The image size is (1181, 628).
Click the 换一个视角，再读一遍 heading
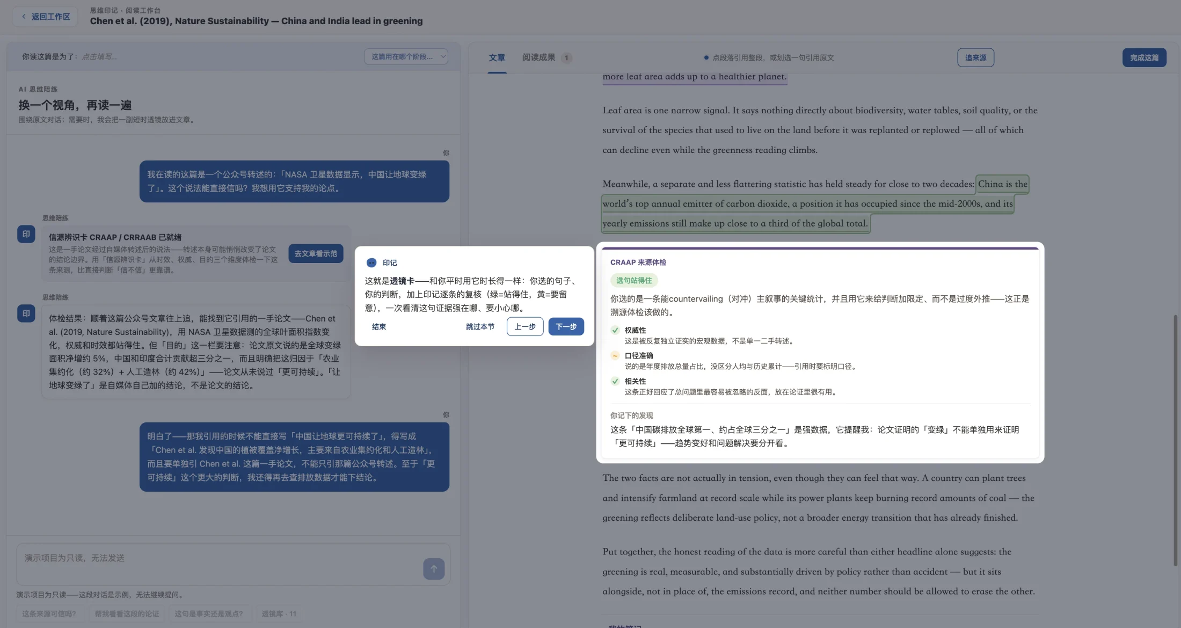coord(75,105)
